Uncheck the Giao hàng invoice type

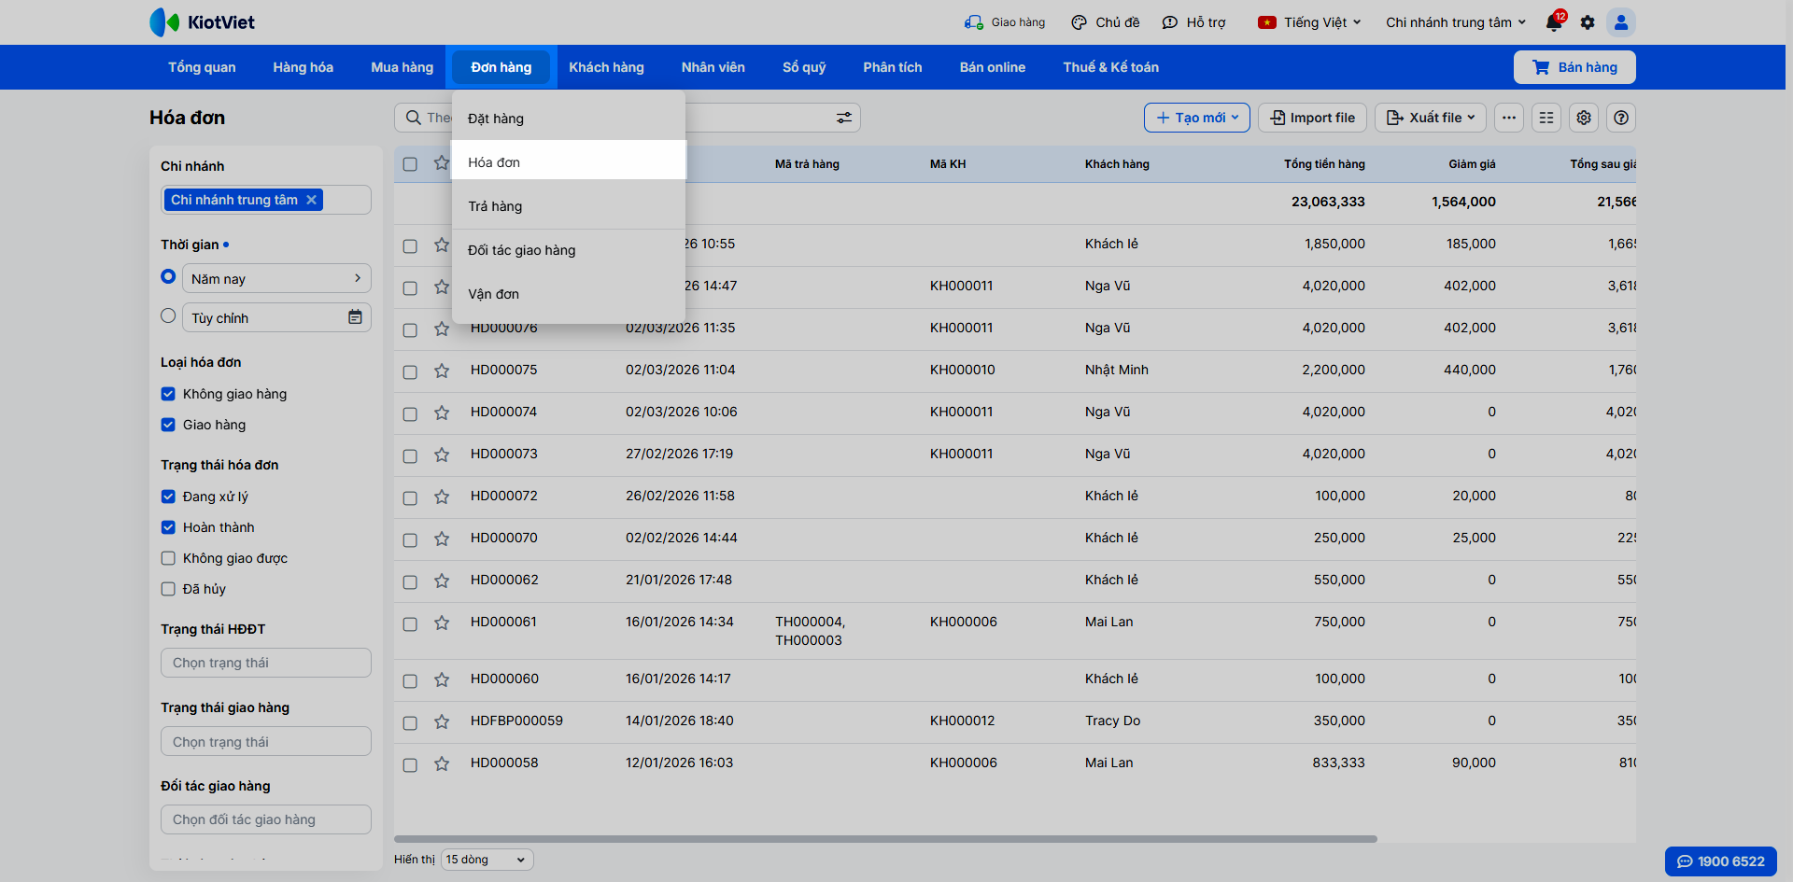[x=168, y=425]
